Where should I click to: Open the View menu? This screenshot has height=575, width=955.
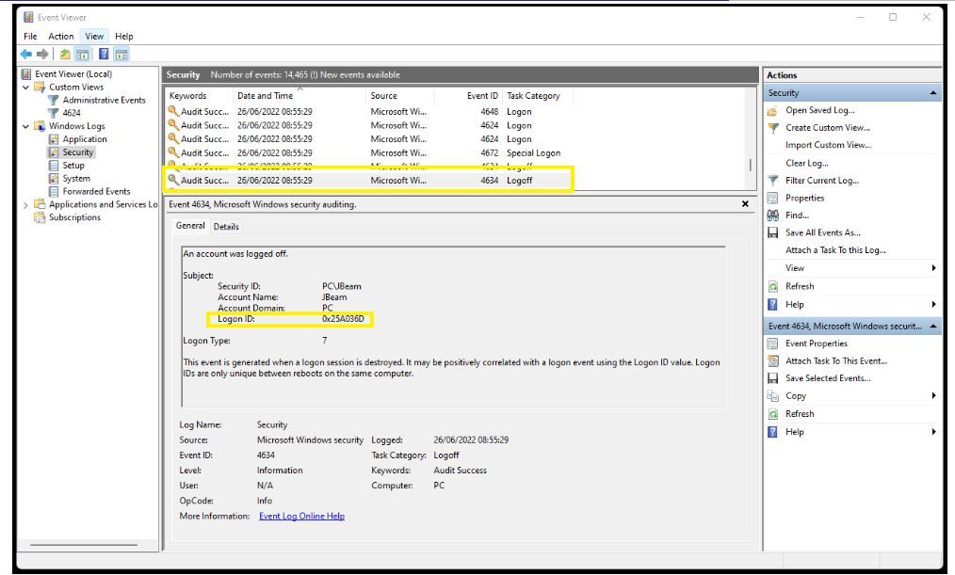[x=94, y=37]
